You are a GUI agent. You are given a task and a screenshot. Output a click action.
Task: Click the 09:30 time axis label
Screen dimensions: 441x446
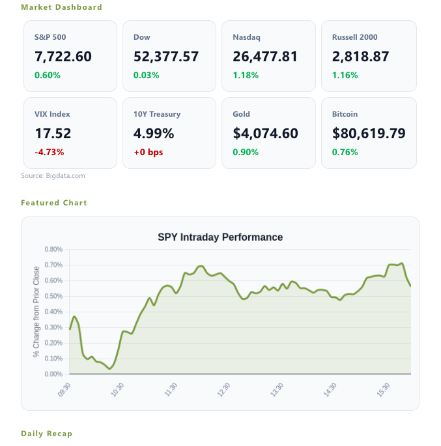[x=64, y=390]
